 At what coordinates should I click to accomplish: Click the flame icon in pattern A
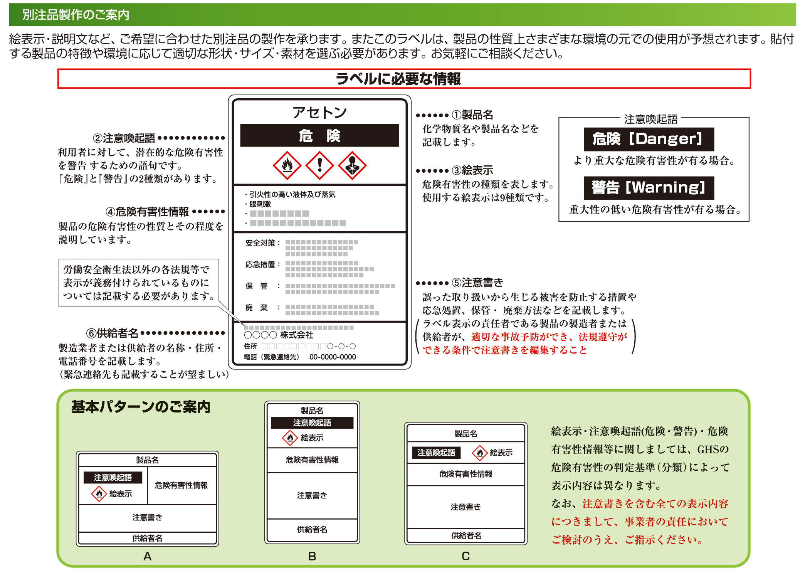point(99,494)
